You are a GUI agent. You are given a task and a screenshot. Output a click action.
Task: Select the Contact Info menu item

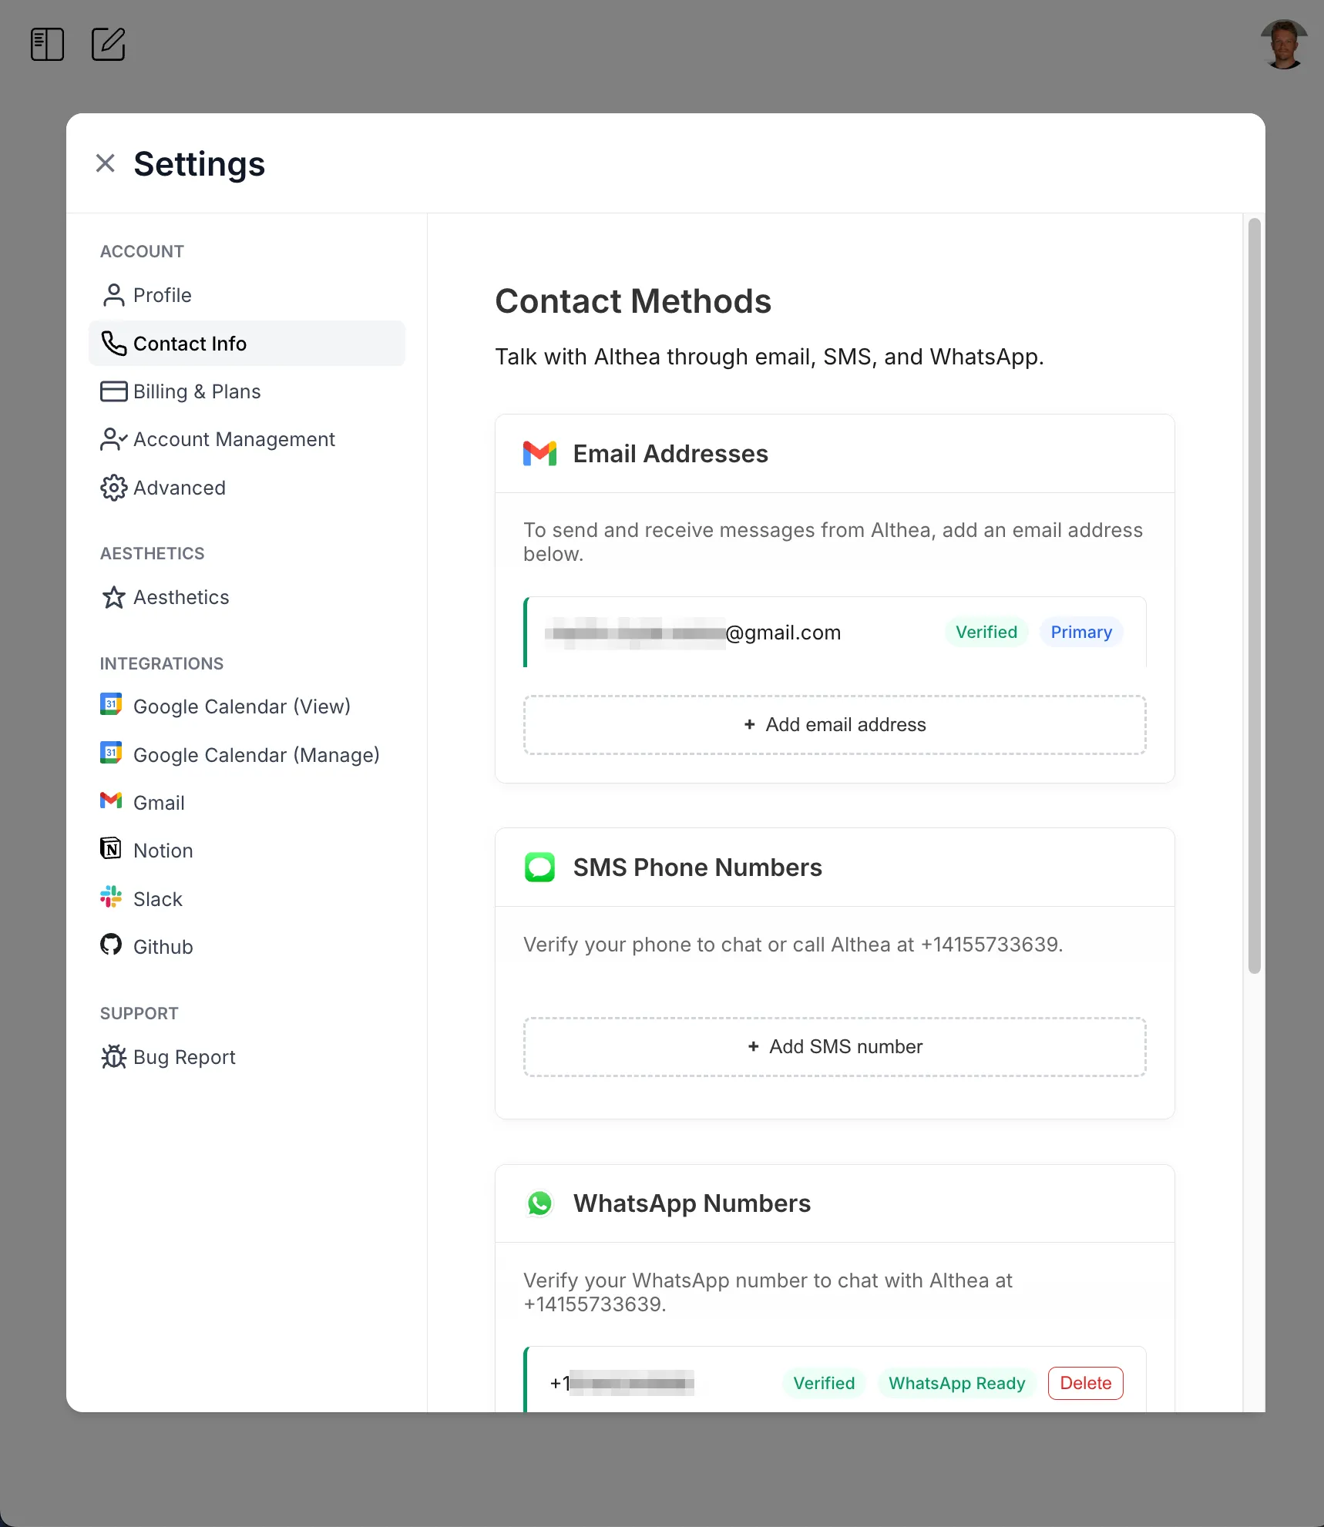coord(247,344)
